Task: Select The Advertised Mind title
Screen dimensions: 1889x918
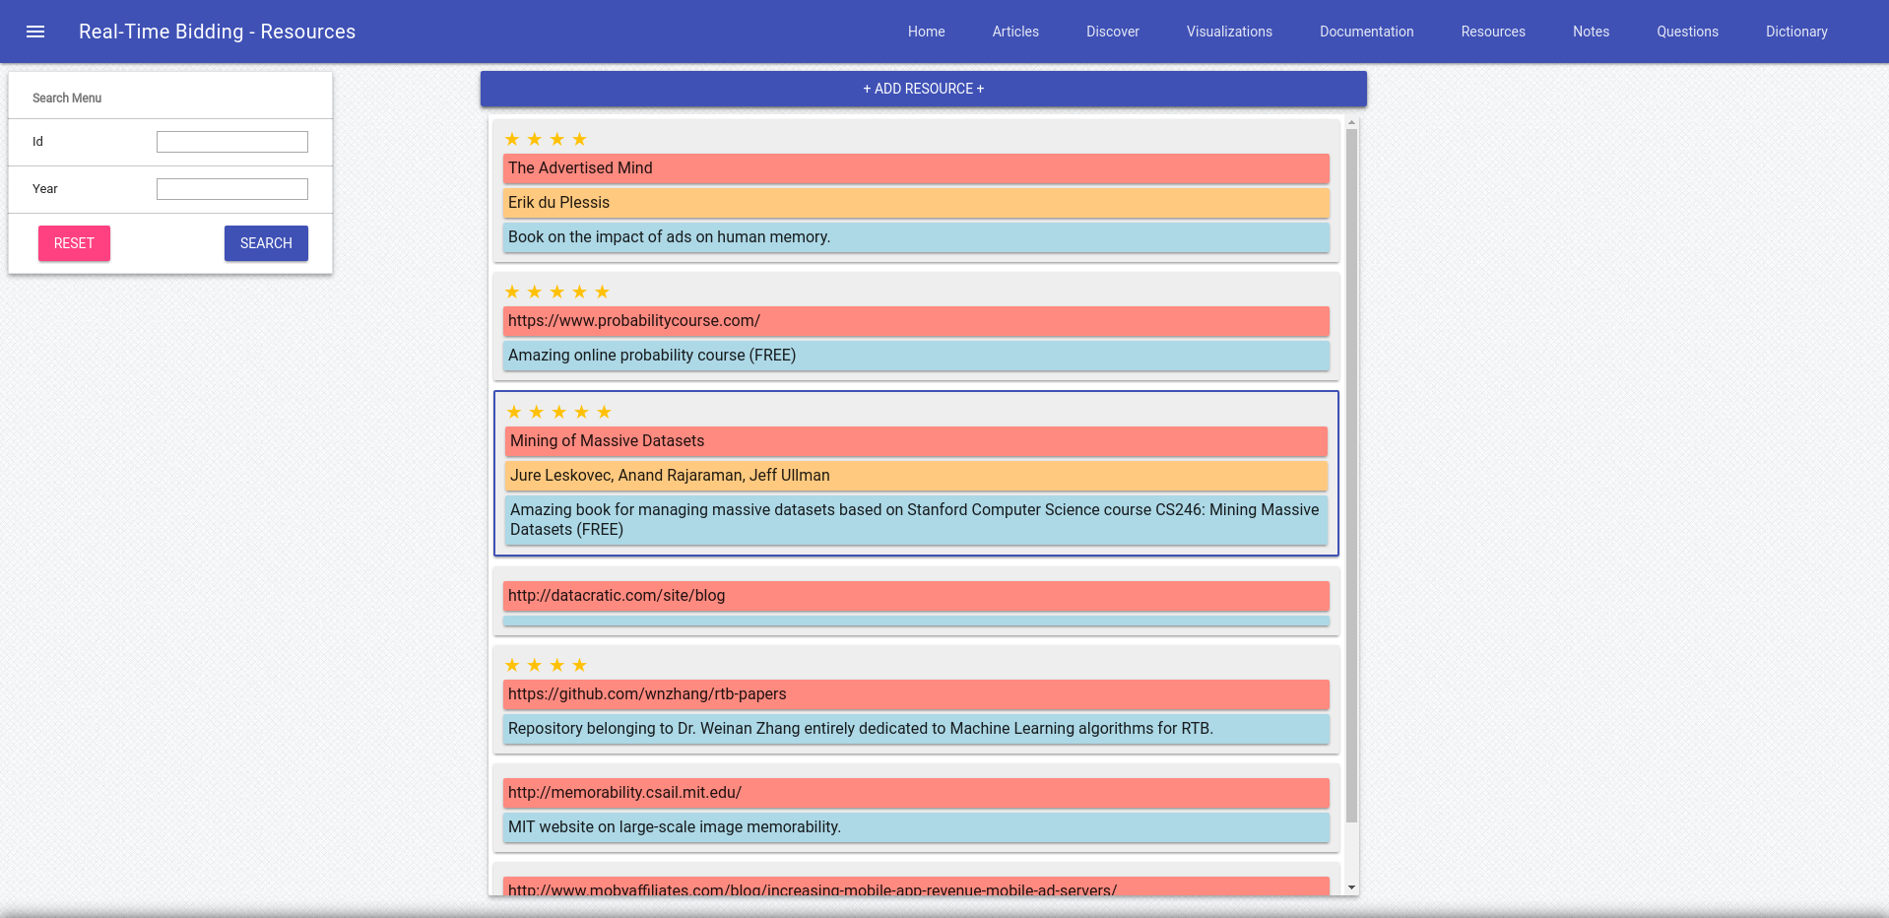Action: [x=916, y=168]
